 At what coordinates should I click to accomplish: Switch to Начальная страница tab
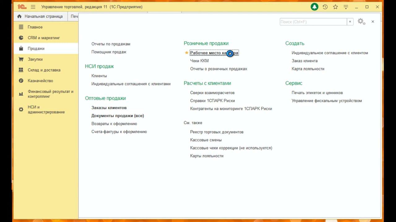(x=41, y=16)
